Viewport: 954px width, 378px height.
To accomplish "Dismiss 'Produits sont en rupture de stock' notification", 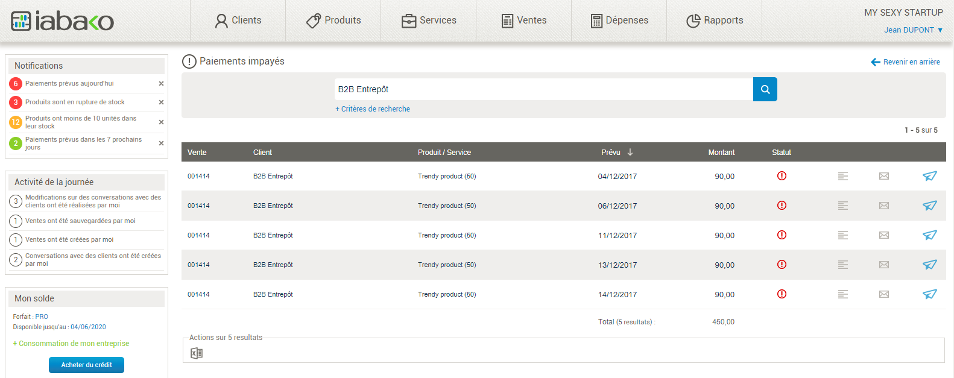I will click(161, 102).
